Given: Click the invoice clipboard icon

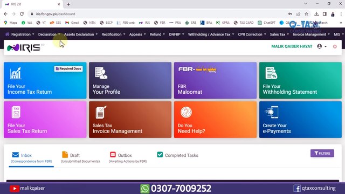Looking at the screenshot, I should (x=101, y=112).
